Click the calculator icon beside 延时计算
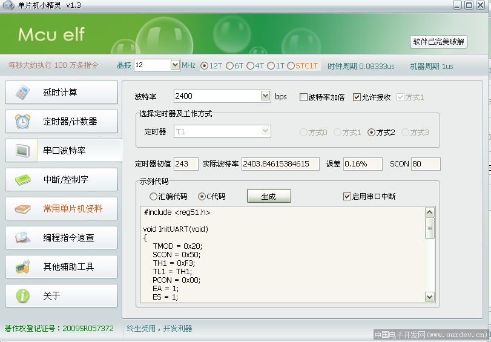Screen dimensions: 491x342 pyautogui.click(x=22, y=93)
